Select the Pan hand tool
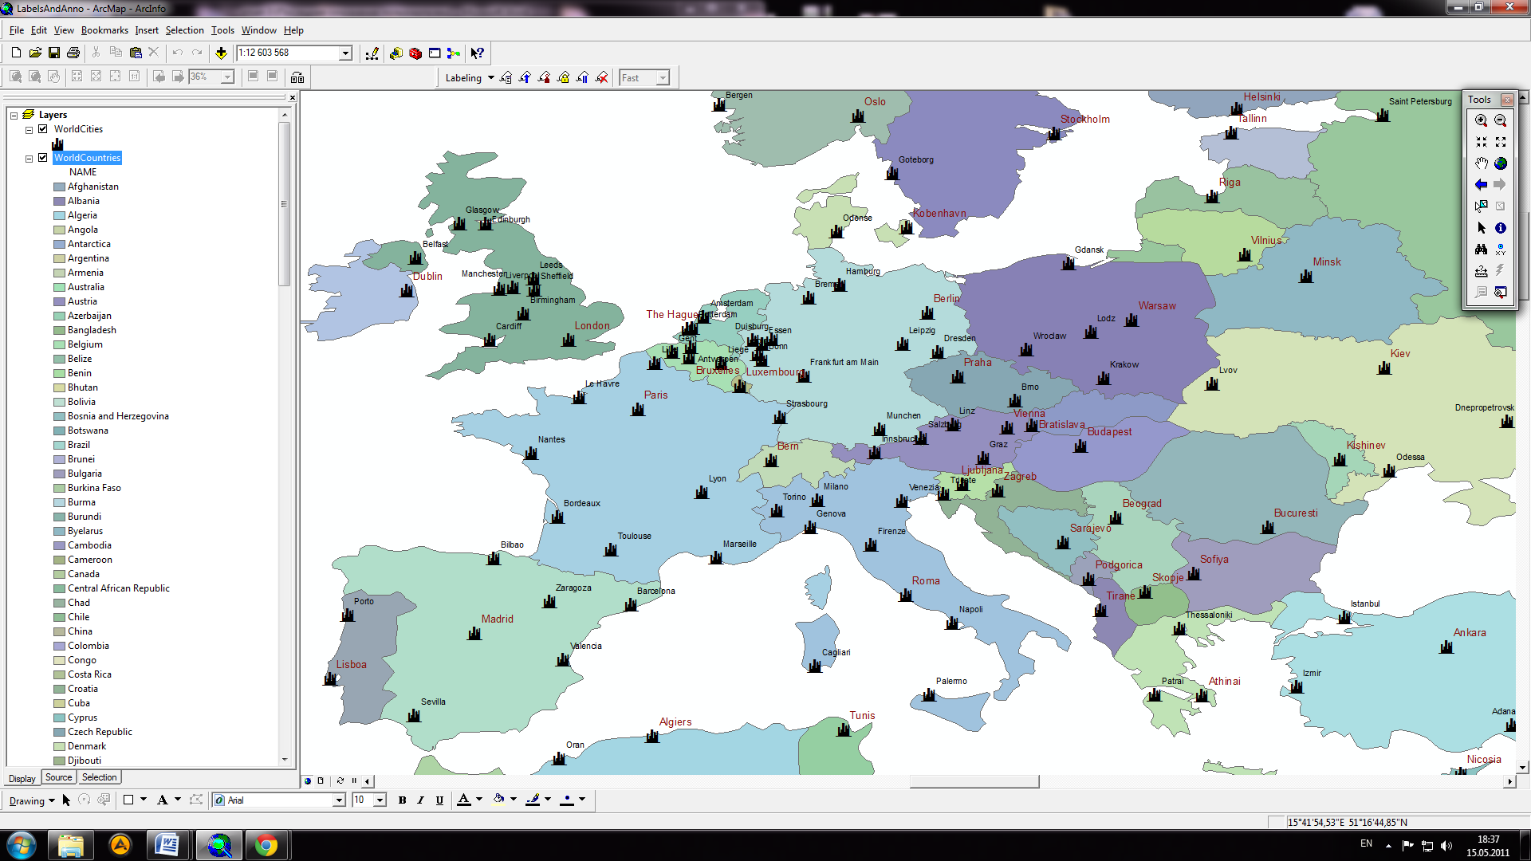 1481,163
